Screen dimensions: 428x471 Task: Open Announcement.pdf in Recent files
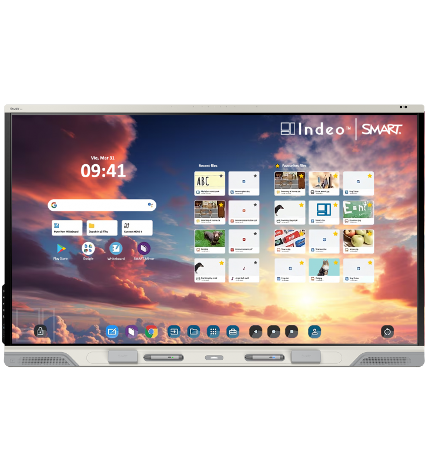[x=243, y=241]
